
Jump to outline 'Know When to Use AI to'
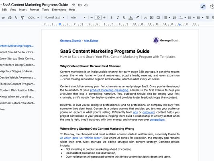coord(17,97)
